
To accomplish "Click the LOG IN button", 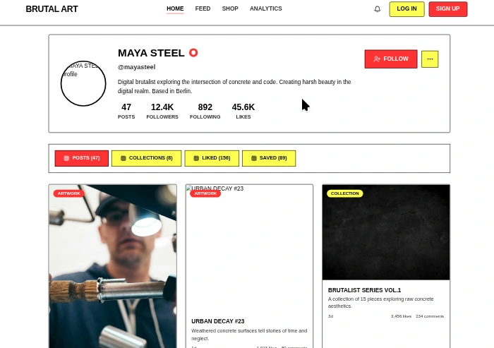I will click(406, 9).
